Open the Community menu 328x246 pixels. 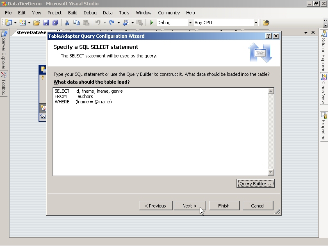point(169,13)
